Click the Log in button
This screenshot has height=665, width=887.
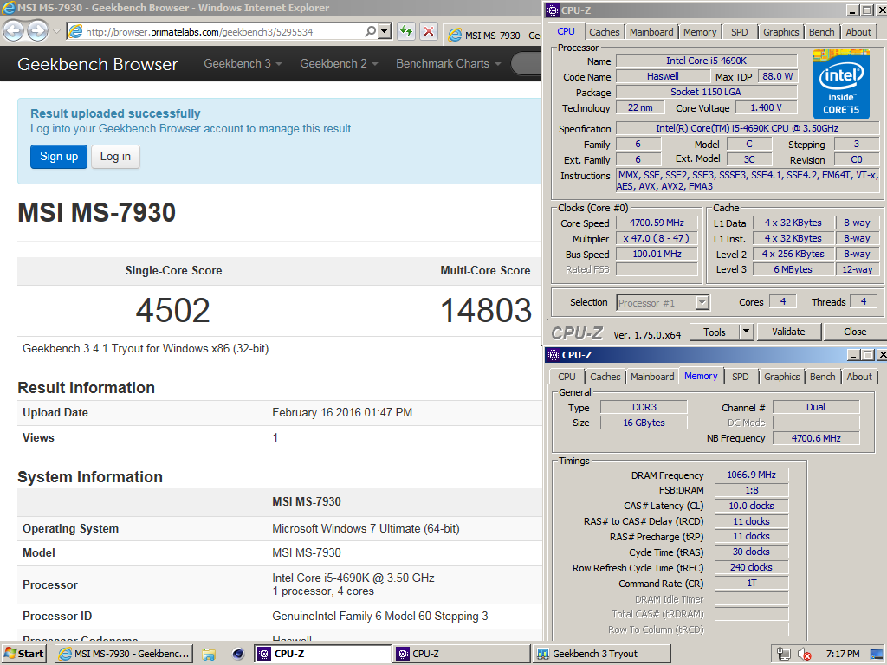click(115, 157)
